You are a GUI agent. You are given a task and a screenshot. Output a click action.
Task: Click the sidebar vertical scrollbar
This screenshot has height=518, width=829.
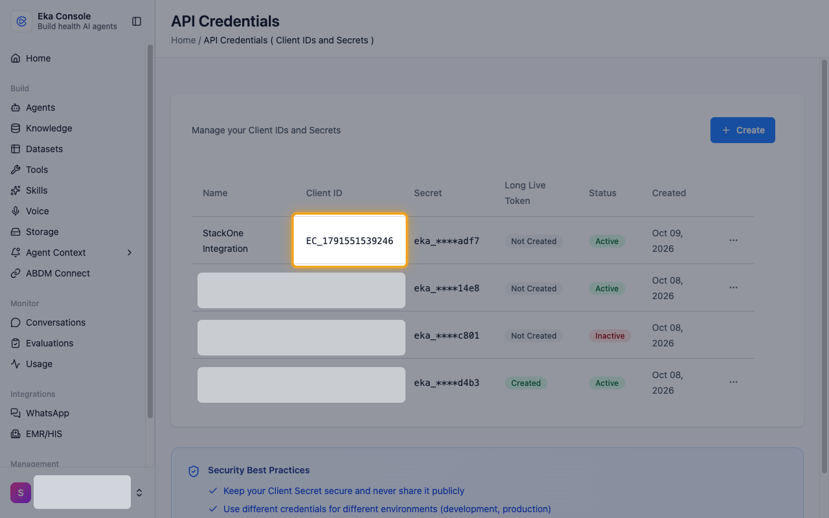150,232
